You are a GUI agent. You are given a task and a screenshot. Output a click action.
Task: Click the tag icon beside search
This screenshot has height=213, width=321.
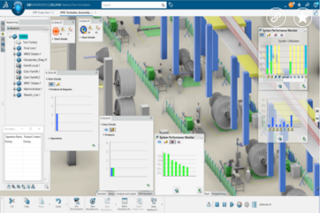click(171, 5)
